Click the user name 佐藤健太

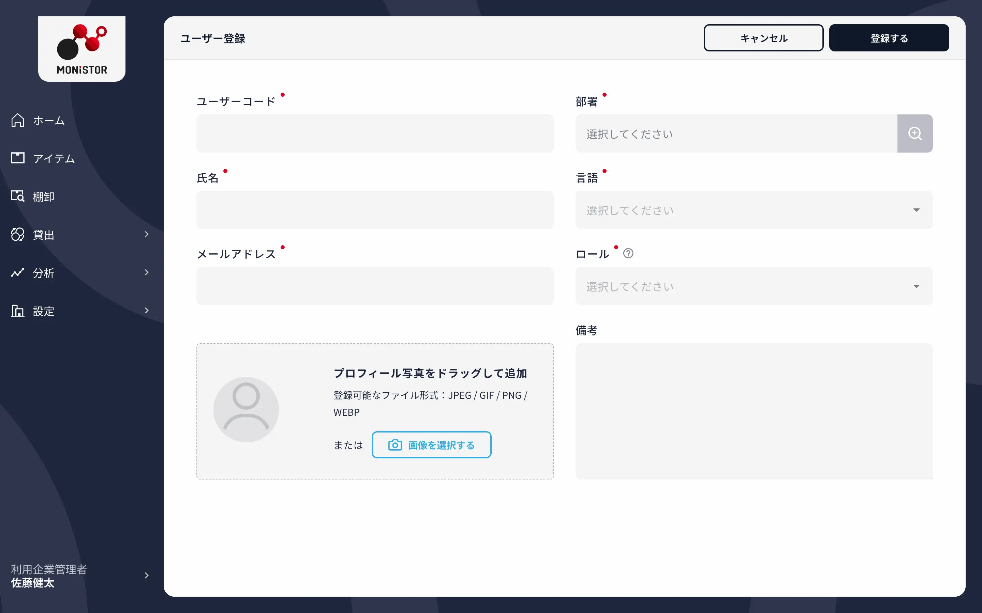(32, 583)
